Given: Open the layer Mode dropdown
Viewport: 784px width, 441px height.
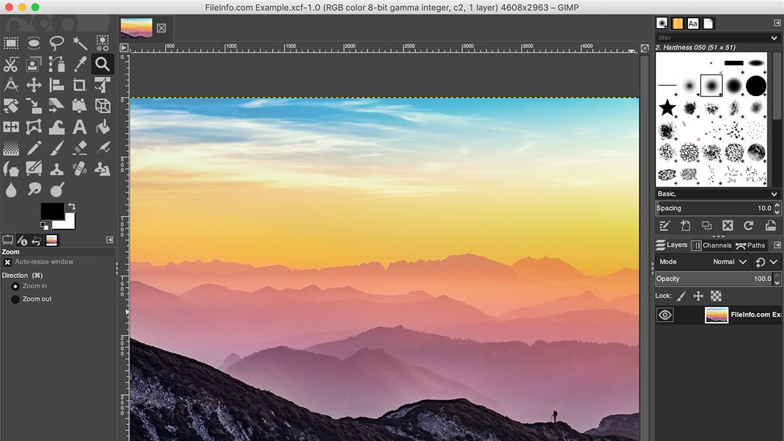Looking at the screenshot, I should (732, 262).
